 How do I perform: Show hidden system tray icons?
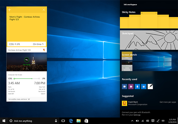(x=132, y=121)
